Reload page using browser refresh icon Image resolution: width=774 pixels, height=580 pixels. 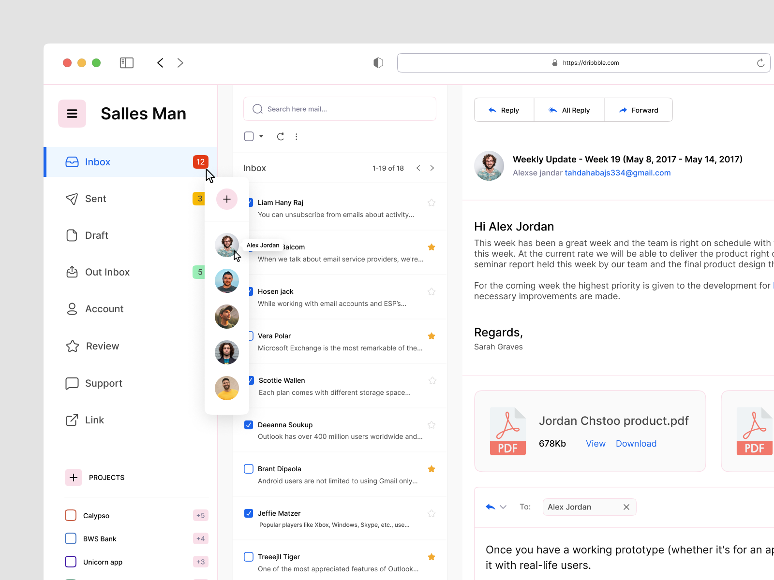[x=760, y=63]
